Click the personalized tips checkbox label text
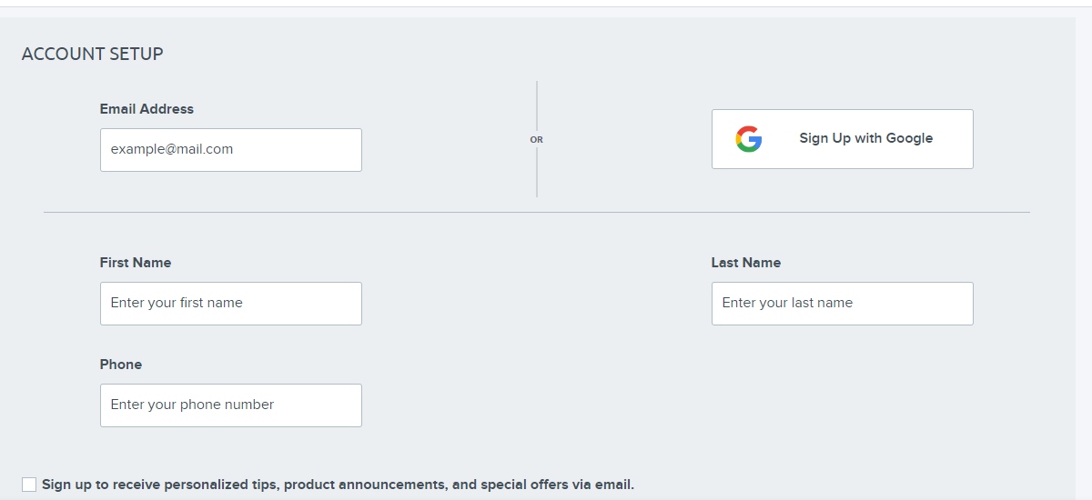The width and height of the screenshot is (1092, 500). [x=338, y=485]
